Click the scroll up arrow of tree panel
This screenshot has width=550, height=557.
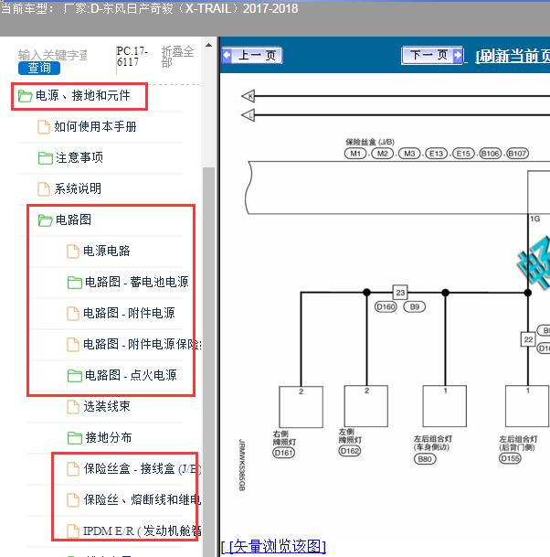tap(208, 45)
